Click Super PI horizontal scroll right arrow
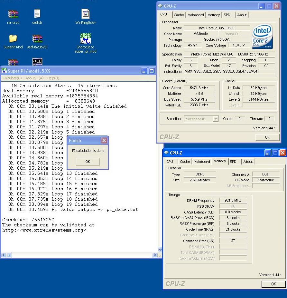 coord(155,255)
